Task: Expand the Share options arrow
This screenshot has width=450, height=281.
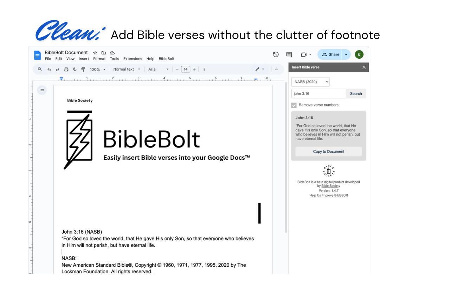Action: 346,54
